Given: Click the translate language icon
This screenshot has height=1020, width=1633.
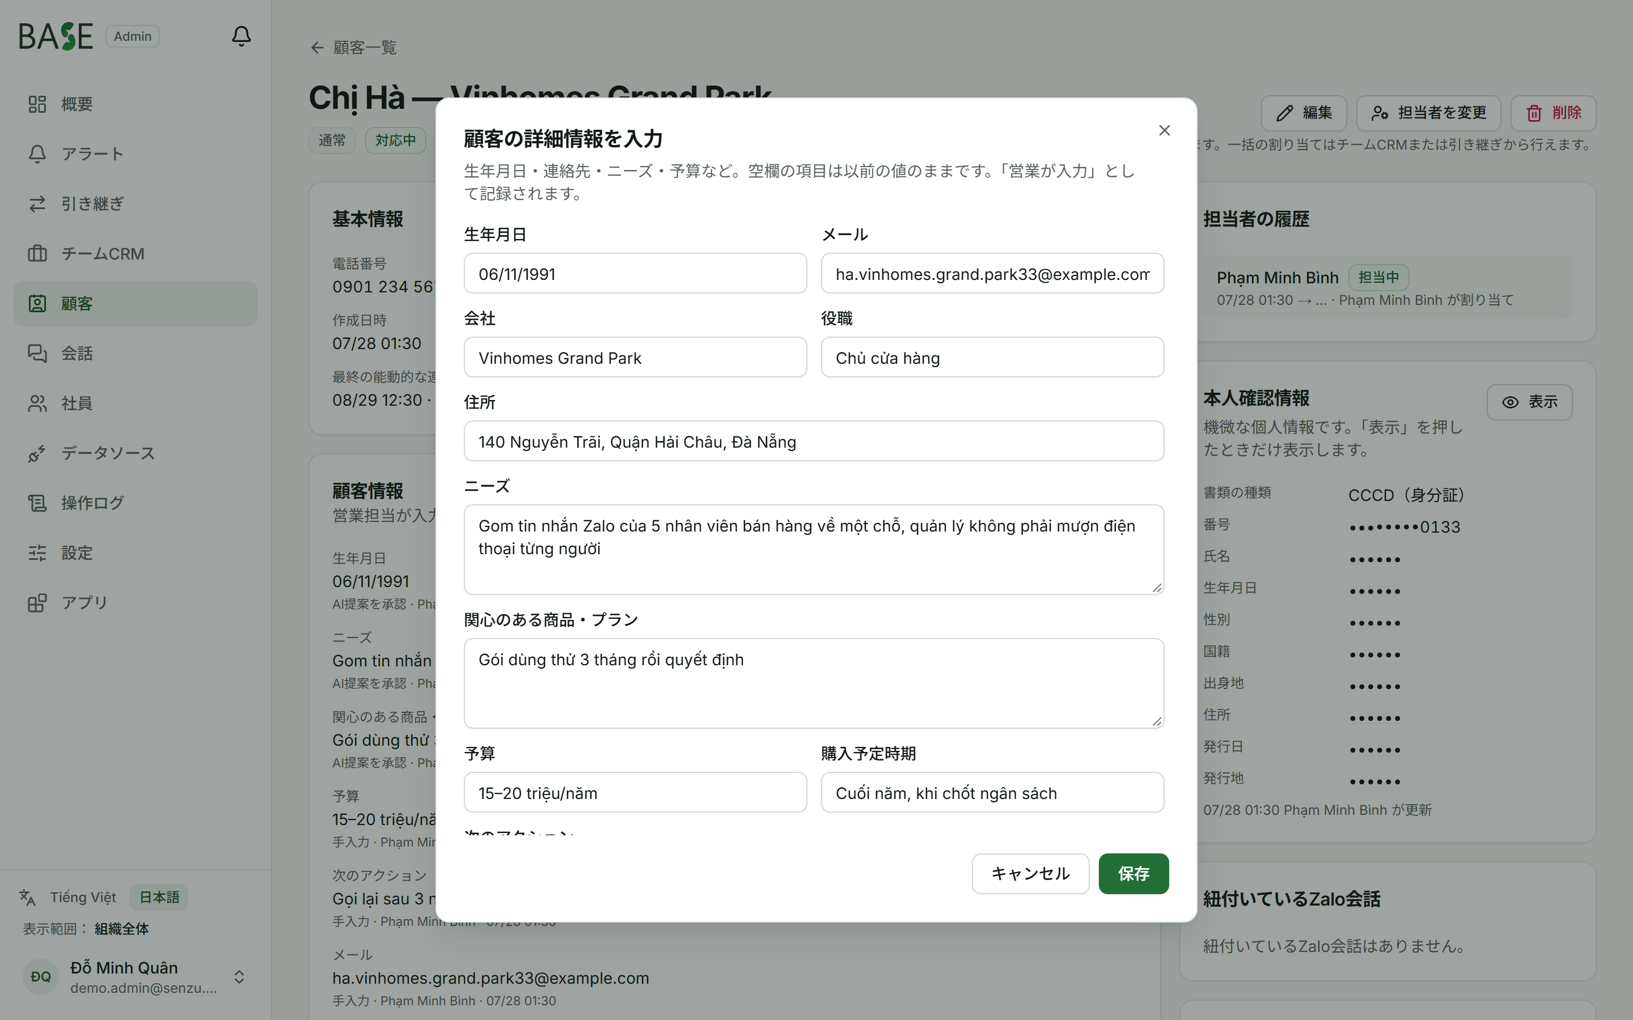Looking at the screenshot, I should tap(27, 897).
